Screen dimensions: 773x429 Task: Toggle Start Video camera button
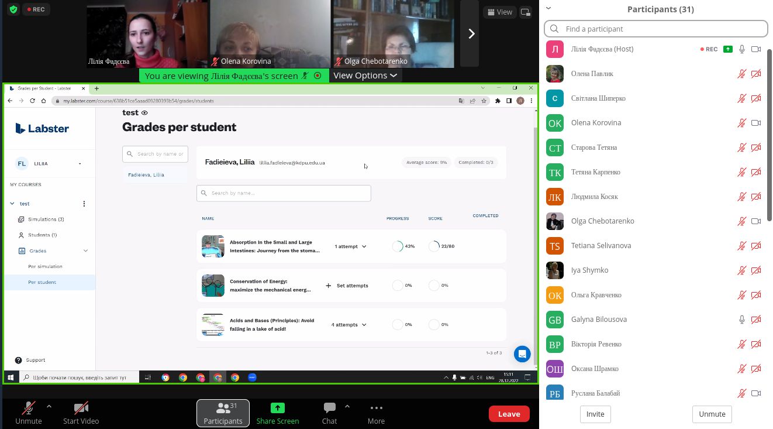coord(81,408)
